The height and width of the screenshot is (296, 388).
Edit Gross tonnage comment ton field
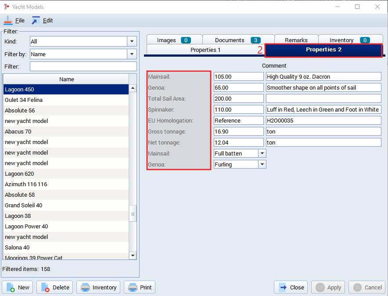(x=323, y=131)
